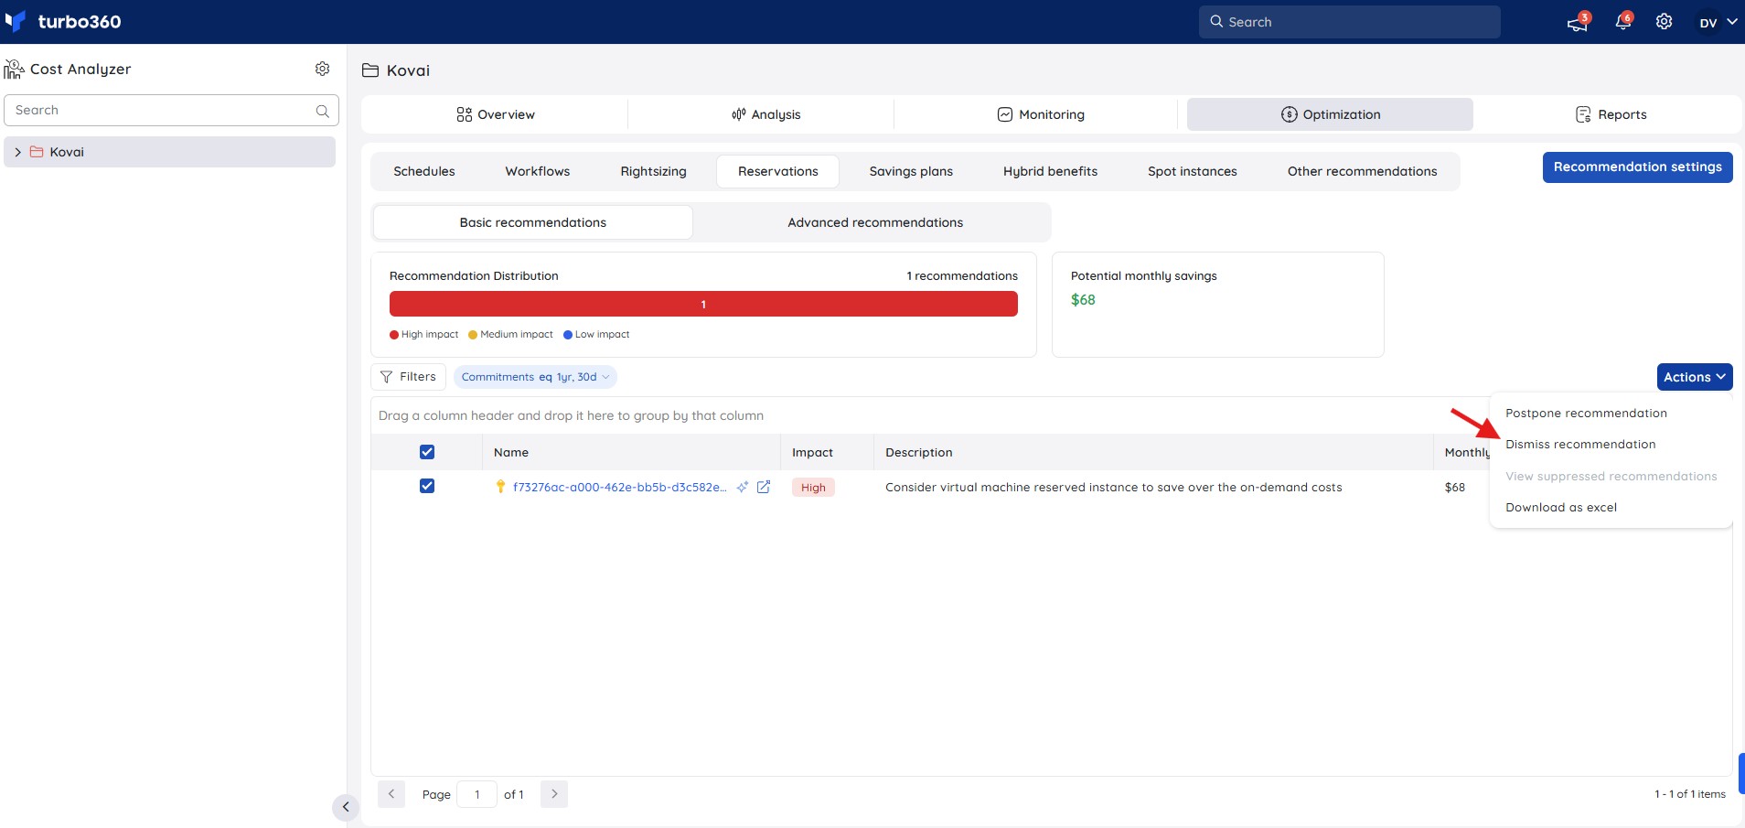The width and height of the screenshot is (1745, 828).
Task: Click the $68 monthly value in table row
Action: click(1455, 488)
